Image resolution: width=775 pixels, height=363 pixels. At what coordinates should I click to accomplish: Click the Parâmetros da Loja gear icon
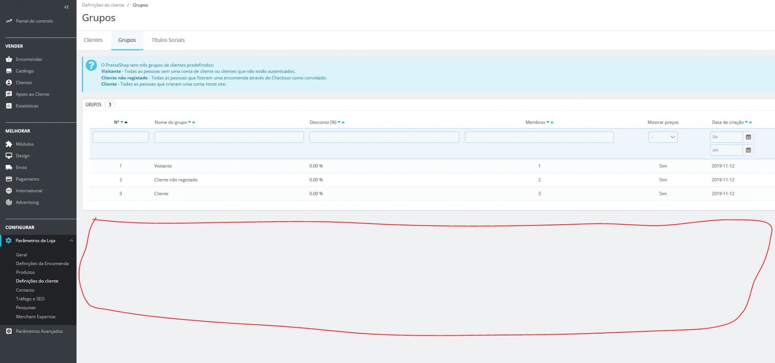pyautogui.click(x=8, y=241)
